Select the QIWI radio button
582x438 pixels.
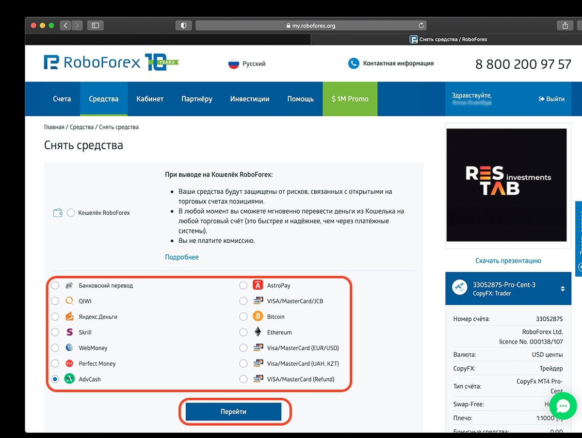click(x=55, y=301)
